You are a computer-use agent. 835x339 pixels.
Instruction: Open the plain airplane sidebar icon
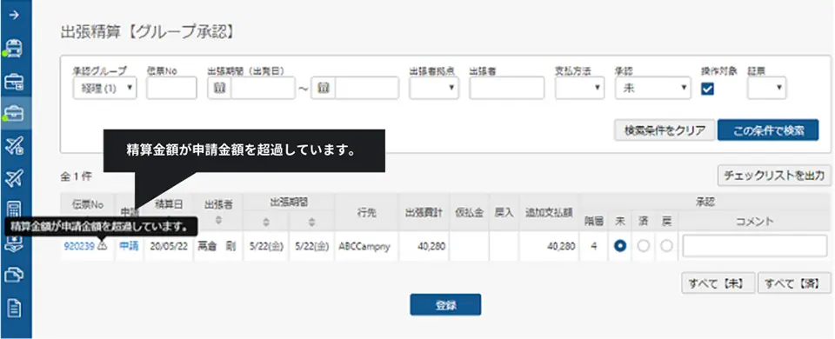[15, 179]
